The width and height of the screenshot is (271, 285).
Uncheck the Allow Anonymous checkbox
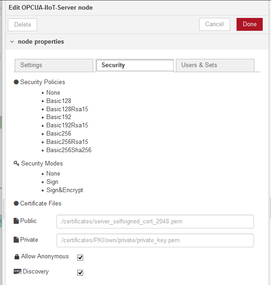(80, 257)
